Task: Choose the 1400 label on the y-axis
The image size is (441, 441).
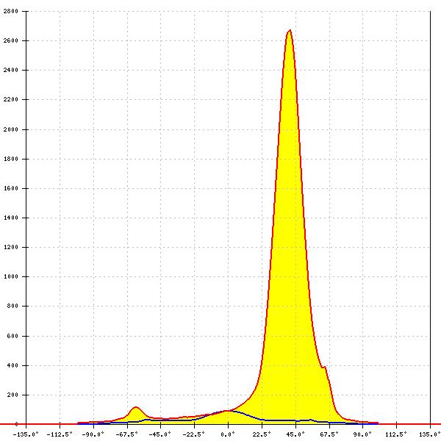Action: click(11, 218)
